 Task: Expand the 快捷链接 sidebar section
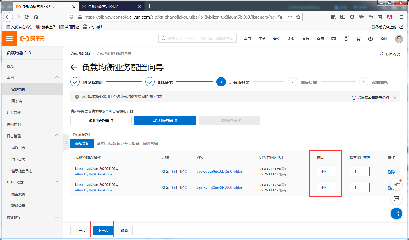57,217
